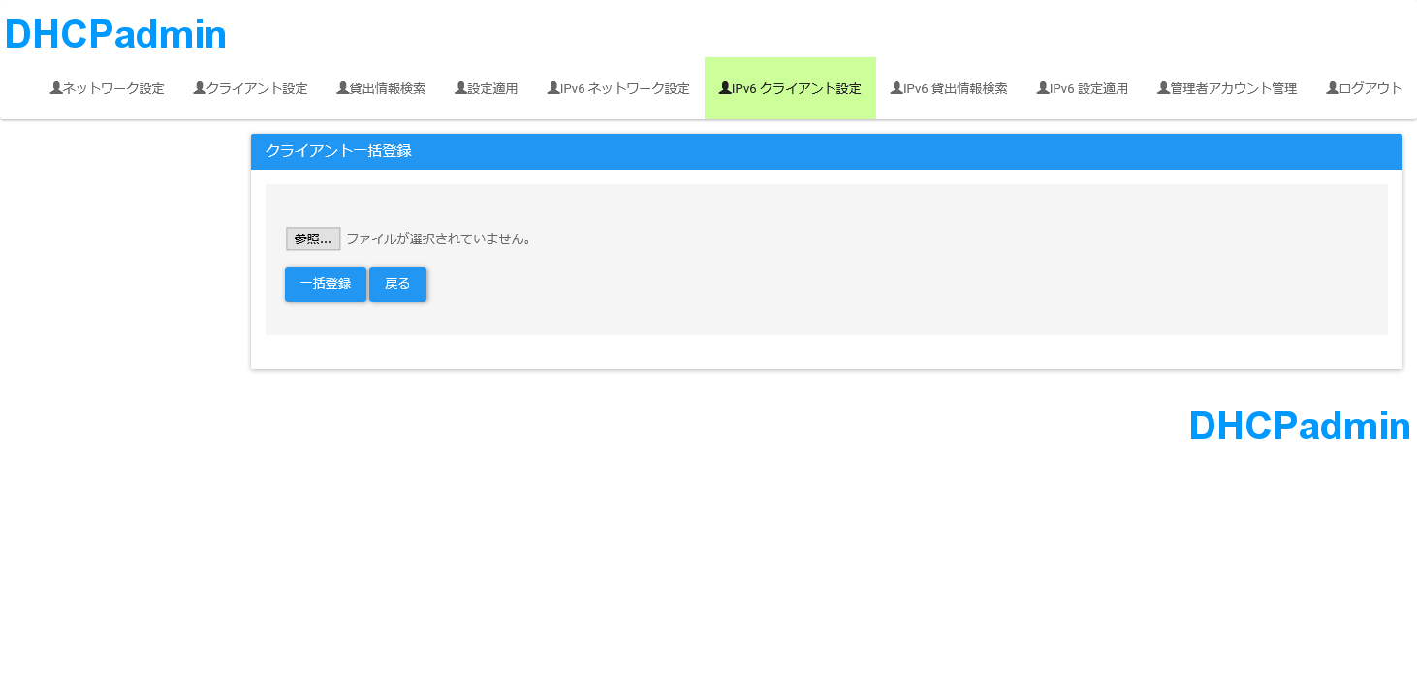The width and height of the screenshot is (1417, 699).
Task: Click the クライアント一括登録 panel header
Action: tap(338, 151)
